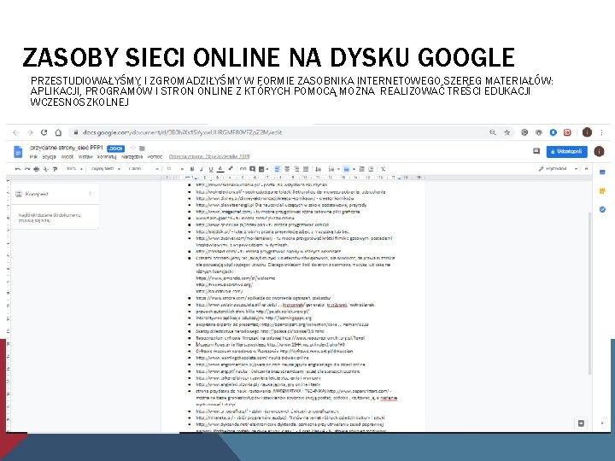Go back using the browser back arrow
This screenshot has height=461, width=615.
(x=15, y=132)
